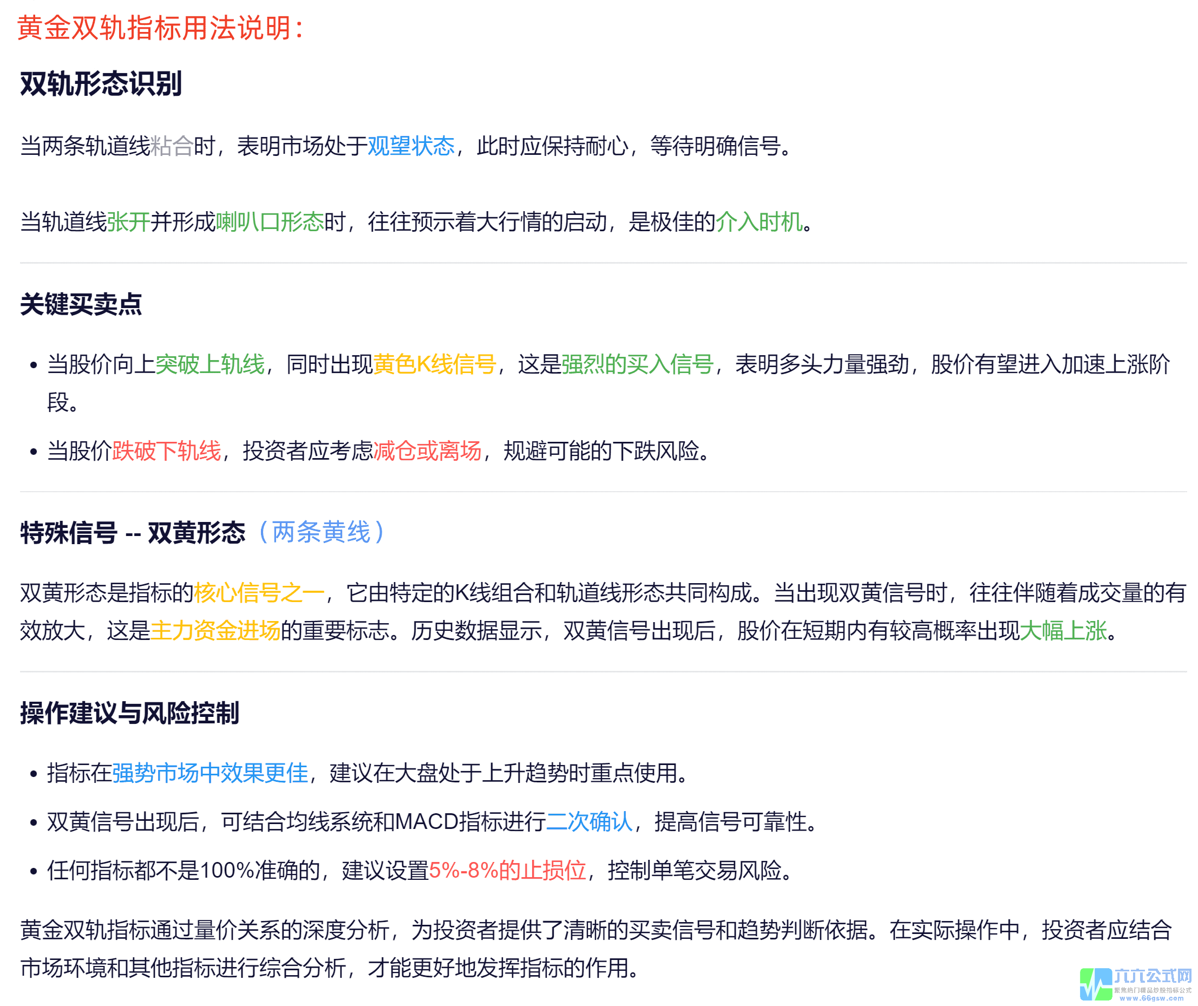This screenshot has width=1198, height=1006.
Task: Click the heading 双轨形态识别
Action: [101, 84]
